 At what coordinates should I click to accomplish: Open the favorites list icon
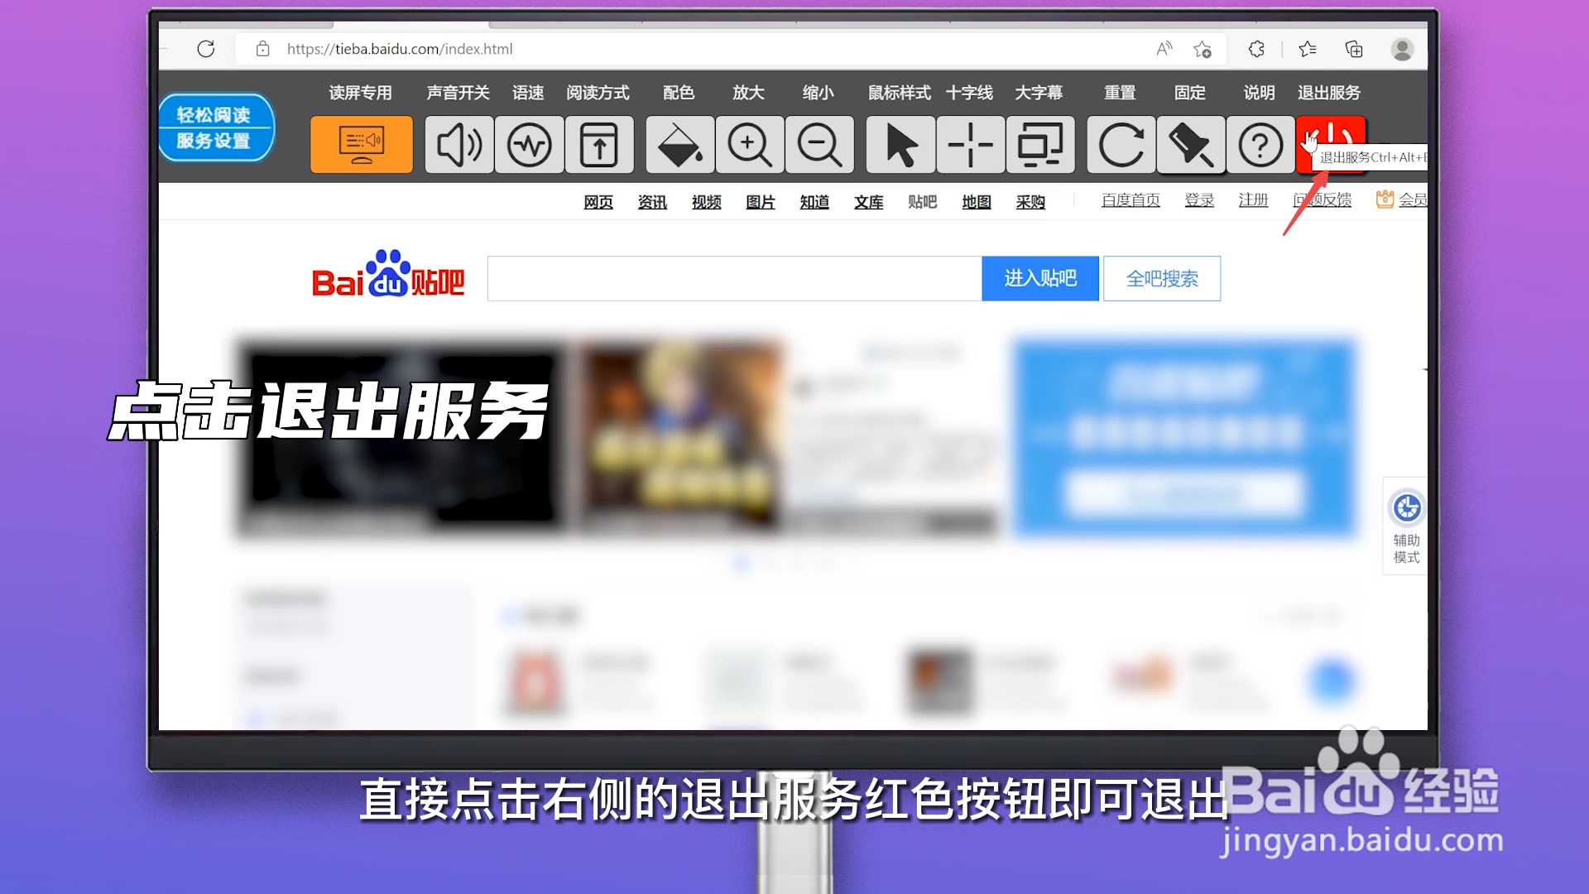[1308, 49]
